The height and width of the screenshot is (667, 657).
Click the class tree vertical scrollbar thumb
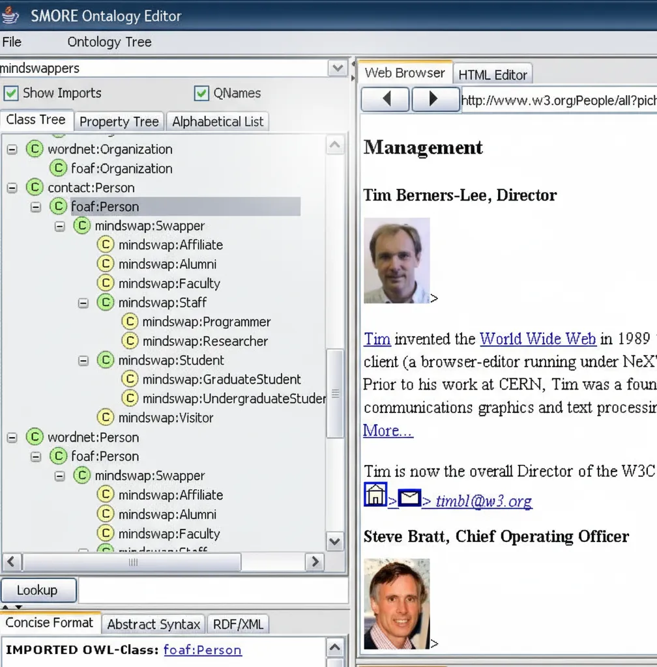pos(334,393)
